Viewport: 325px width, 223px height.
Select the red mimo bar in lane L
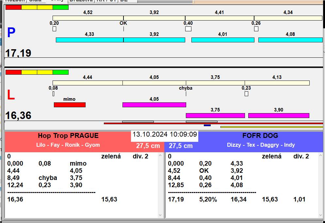[x=70, y=105]
